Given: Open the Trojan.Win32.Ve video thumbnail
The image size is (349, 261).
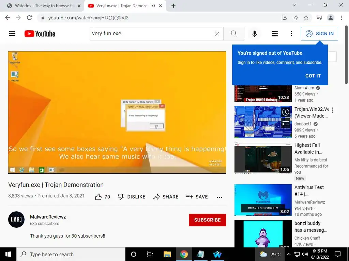Looking at the screenshot, I should click(263, 122).
